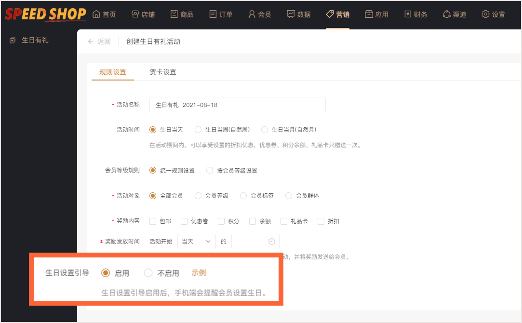Click the 订单 order icon
The width and height of the screenshot is (522, 323).
tap(213, 14)
